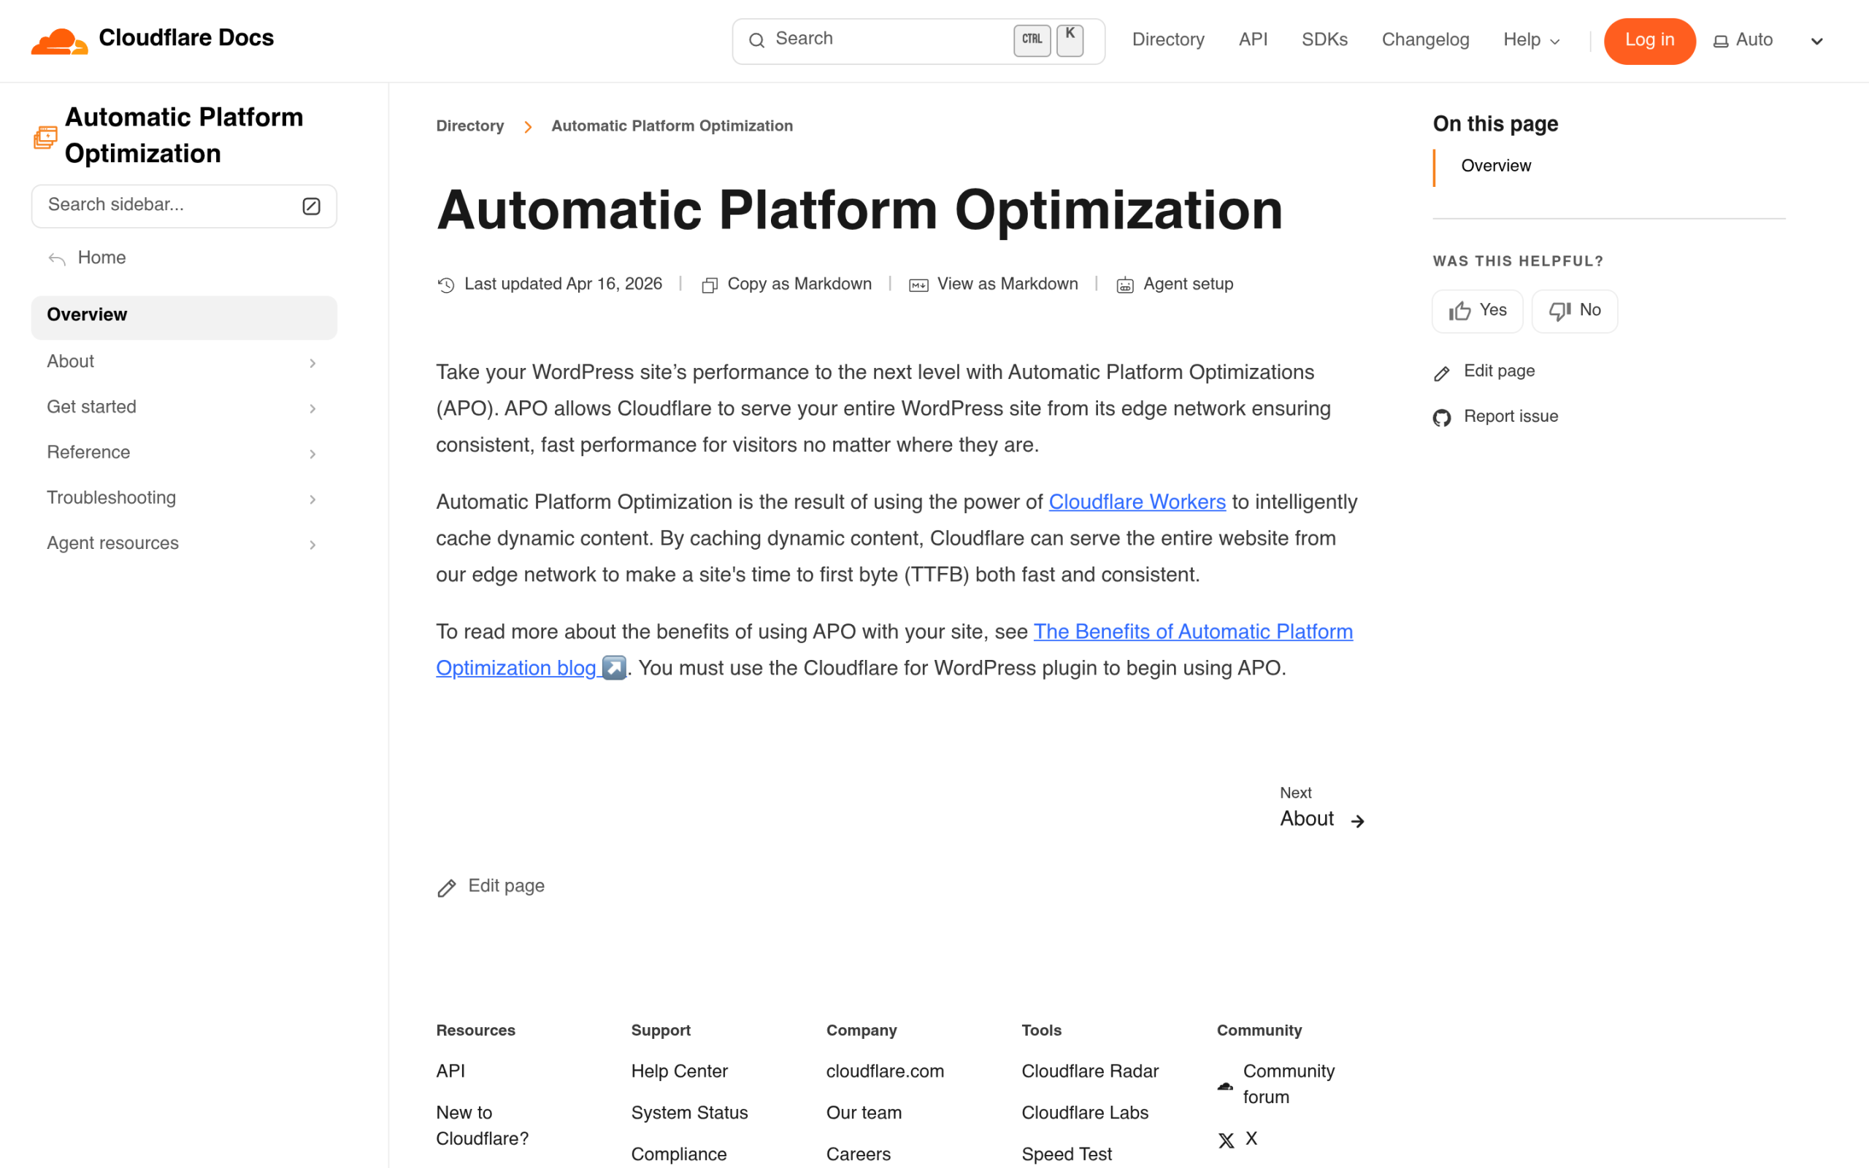The height and width of the screenshot is (1168, 1869).
Task: Open the footer Resources API link
Action: 450,1072
